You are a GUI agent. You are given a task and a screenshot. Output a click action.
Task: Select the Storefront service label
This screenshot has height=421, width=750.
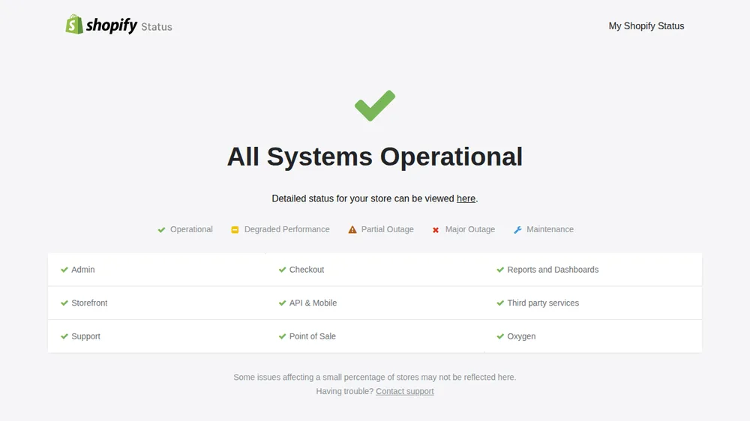click(x=89, y=303)
